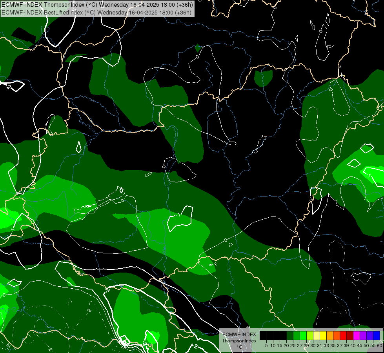The width and height of the screenshot is (384, 353).
Task: Click legend tick value '15'
Action: [x=280, y=346]
